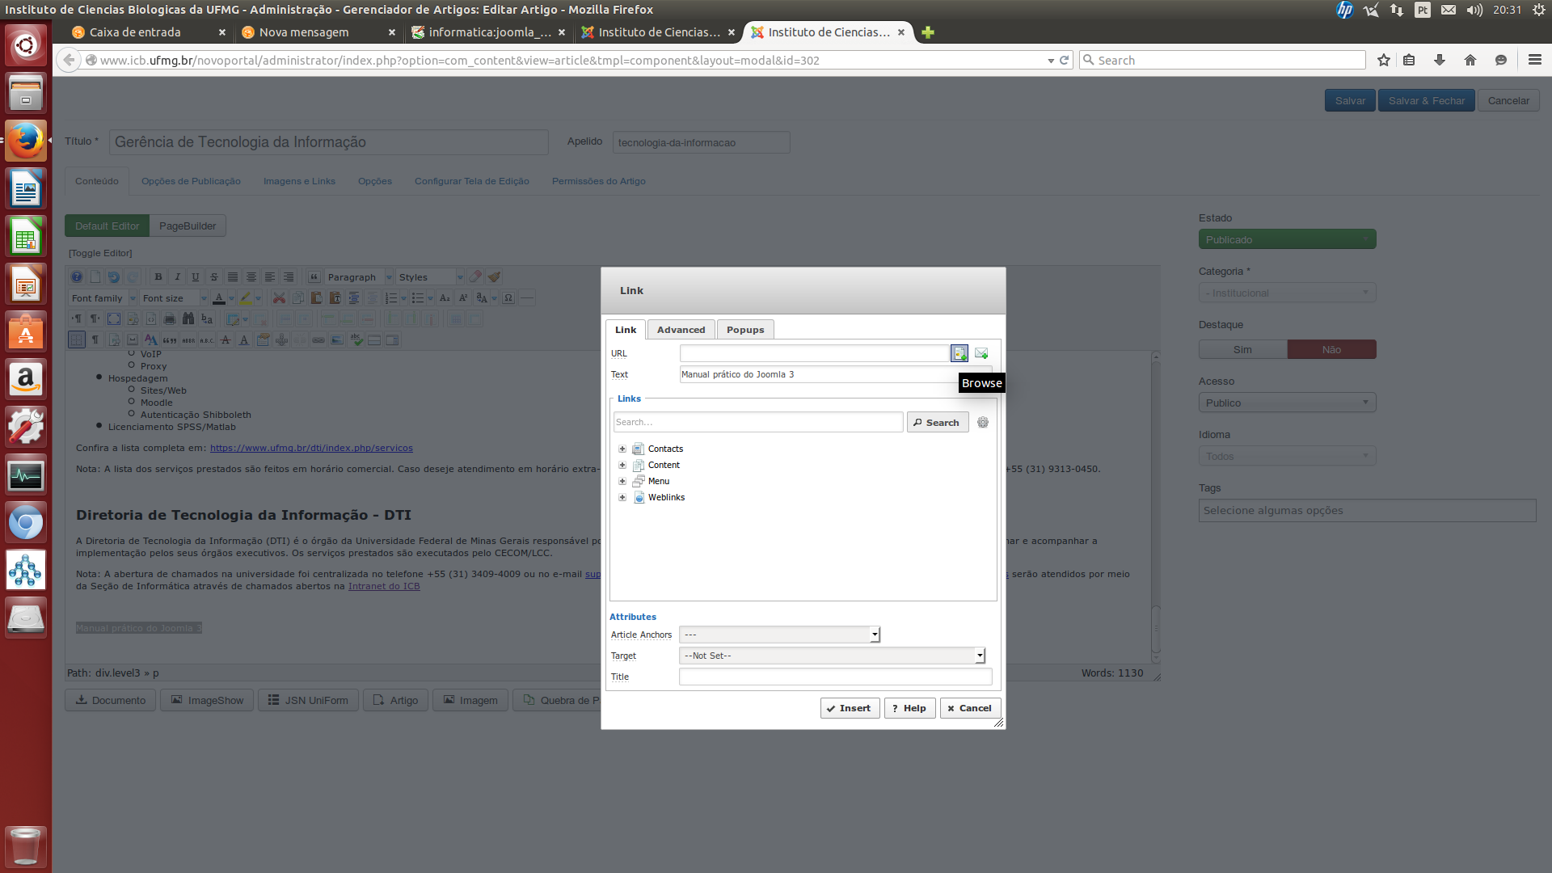Viewport: 1552px width, 873px height.
Task: Switch to the Popups tab
Action: pos(744,330)
